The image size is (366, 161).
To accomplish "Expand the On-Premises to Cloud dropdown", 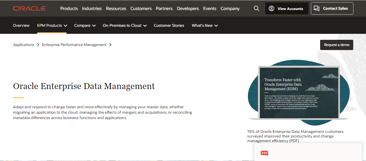I will [125, 25].
